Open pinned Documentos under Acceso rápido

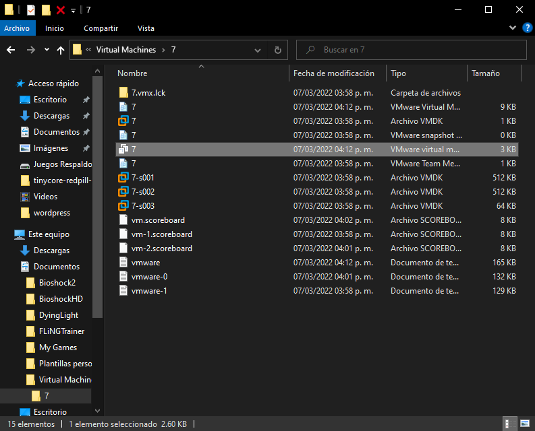coord(57,132)
